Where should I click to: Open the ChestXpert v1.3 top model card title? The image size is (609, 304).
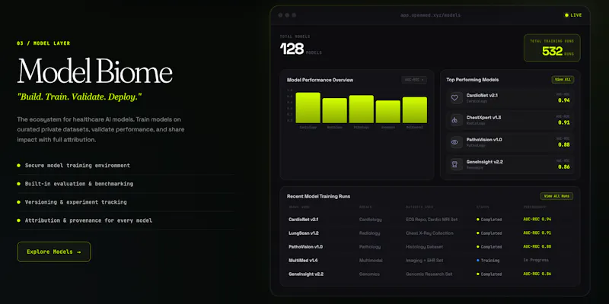[483, 118]
